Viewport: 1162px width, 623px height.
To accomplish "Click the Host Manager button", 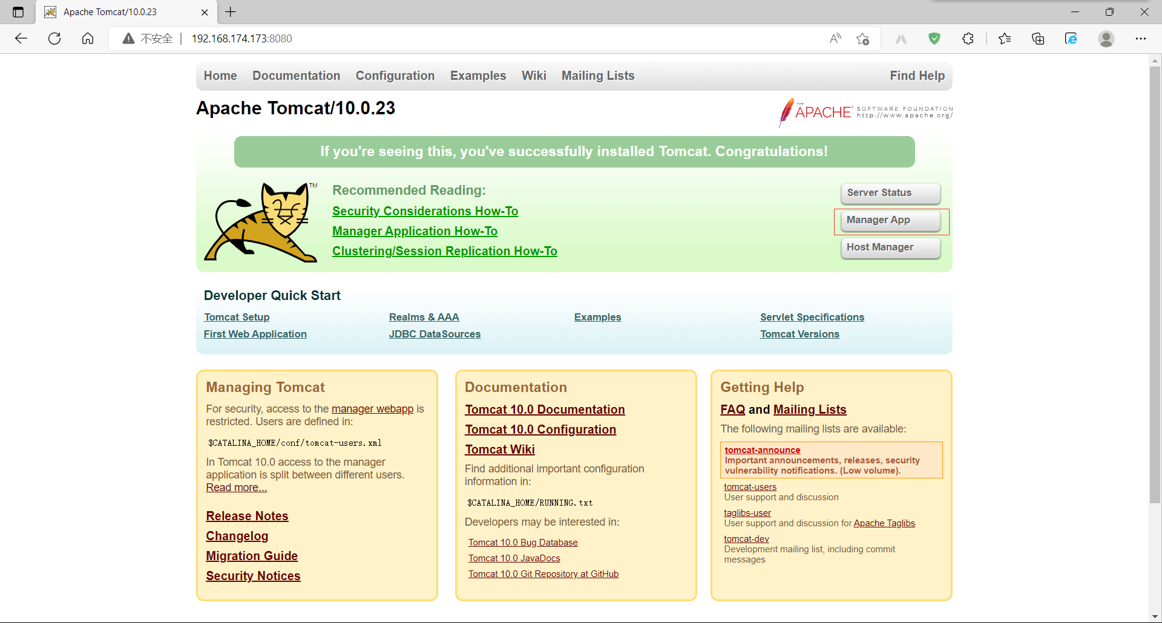I will (890, 247).
